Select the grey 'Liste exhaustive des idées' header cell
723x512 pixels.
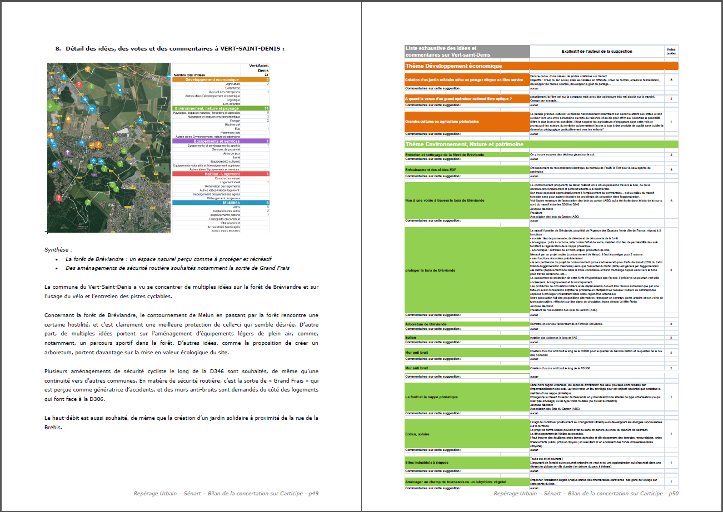pyautogui.click(x=467, y=52)
